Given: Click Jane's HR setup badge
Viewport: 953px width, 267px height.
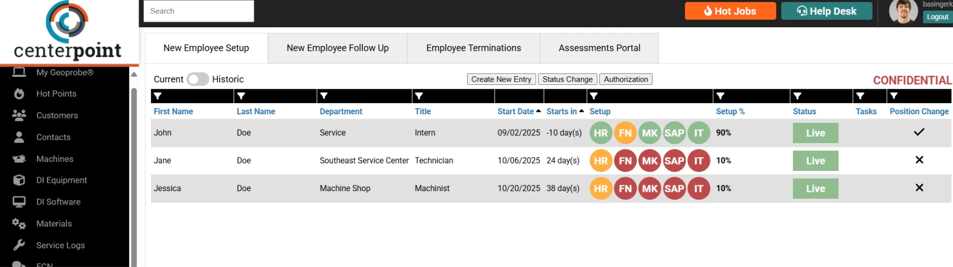Looking at the screenshot, I should pos(601,161).
